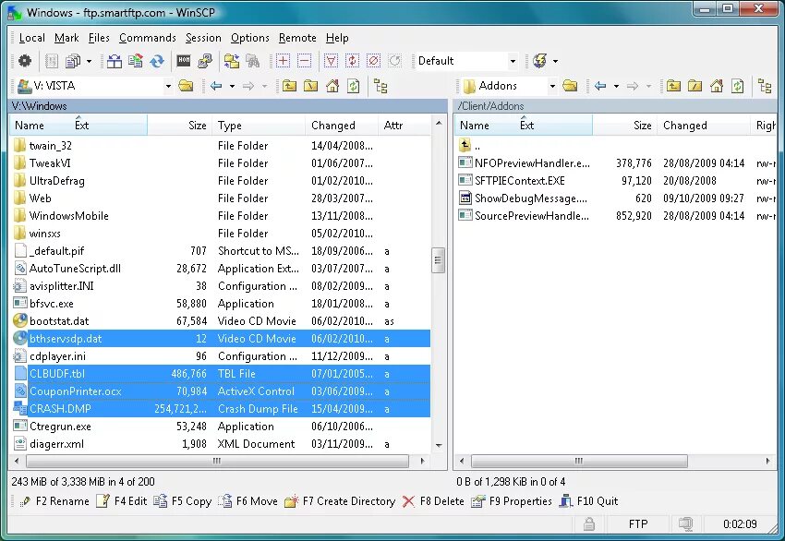This screenshot has height=541, width=785.
Task: Open the Commands menu
Action: tap(147, 38)
